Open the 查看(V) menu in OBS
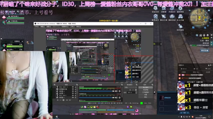The width and height of the screenshot is (213, 119). click(x=49, y=27)
